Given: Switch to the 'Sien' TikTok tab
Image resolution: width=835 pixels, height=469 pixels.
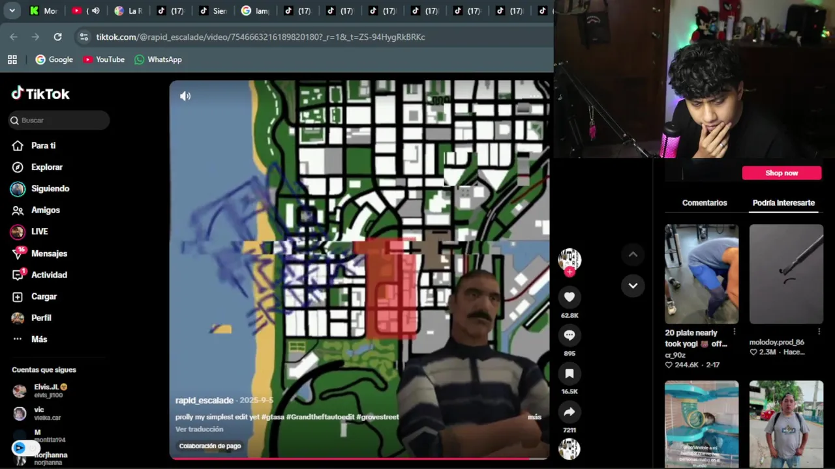Looking at the screenshot, I should (x=212, y=10).
